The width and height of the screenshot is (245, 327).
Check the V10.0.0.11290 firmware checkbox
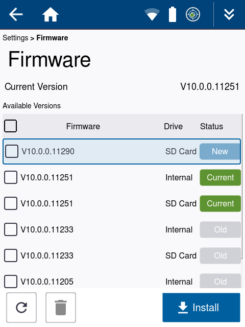12,151
